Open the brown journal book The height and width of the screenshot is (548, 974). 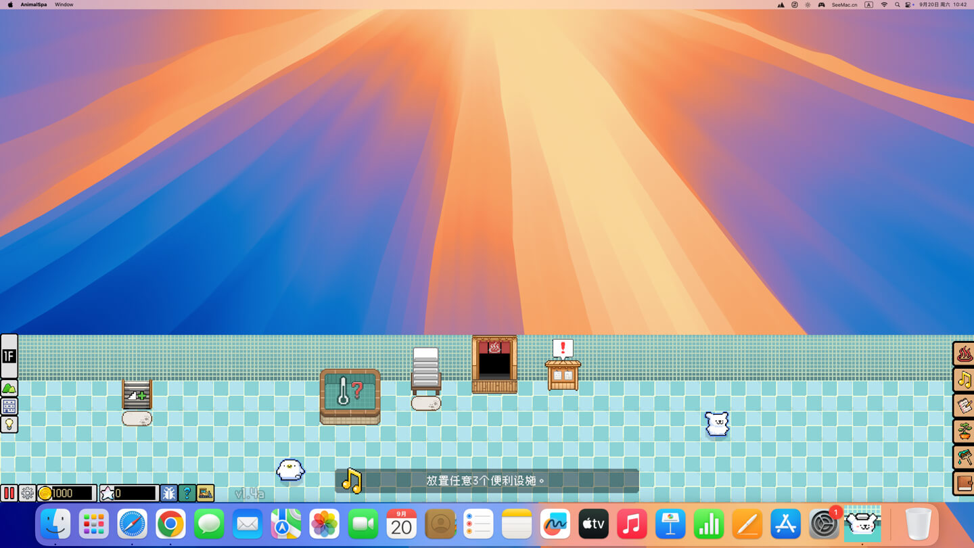click(x=964, y=483)
